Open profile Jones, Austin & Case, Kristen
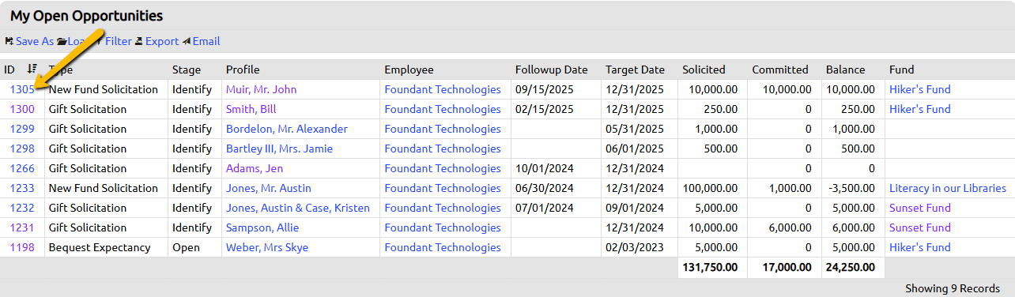Screen dimensions: 1015x297 tap(298, 208)
